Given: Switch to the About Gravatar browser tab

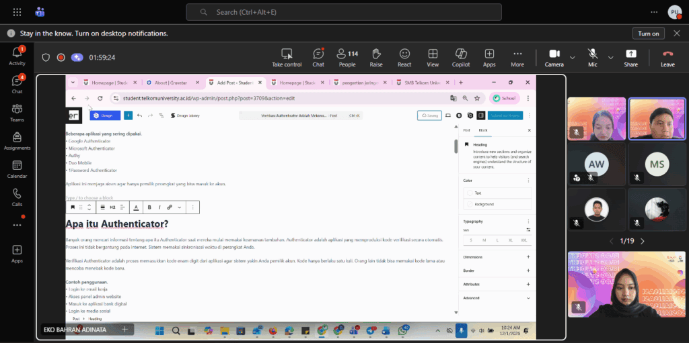Looking at the screenshot, I should pos(173,83).
